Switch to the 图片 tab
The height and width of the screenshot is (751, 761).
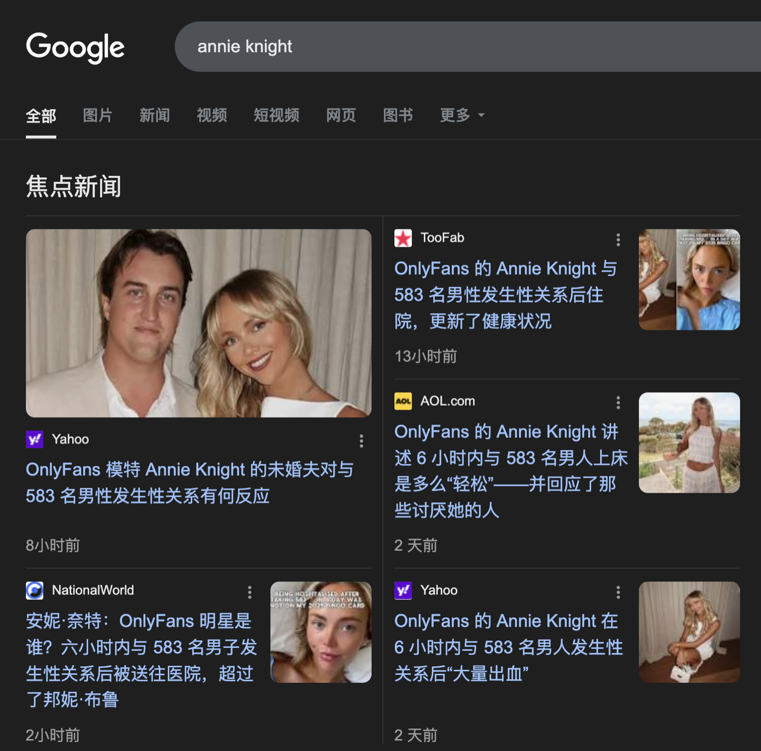[98, 115]
